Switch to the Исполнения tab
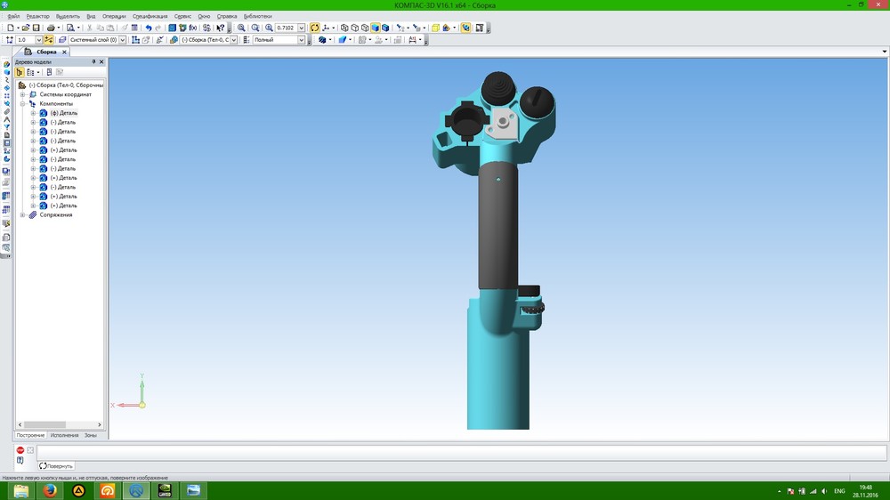 pos(64,435)
